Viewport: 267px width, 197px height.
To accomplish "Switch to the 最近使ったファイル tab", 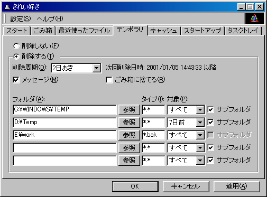I will click(x=84, y=31).
